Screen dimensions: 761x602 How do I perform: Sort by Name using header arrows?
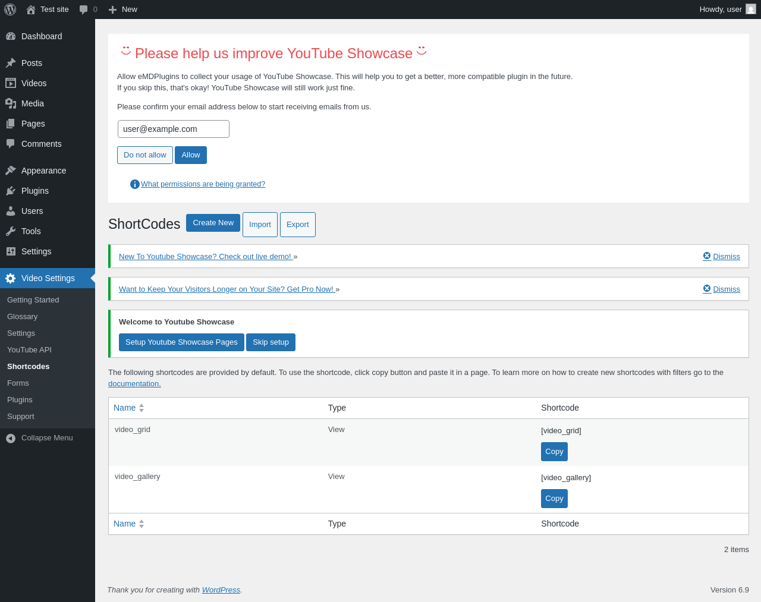pyautogui.click(x=141, y=408)
